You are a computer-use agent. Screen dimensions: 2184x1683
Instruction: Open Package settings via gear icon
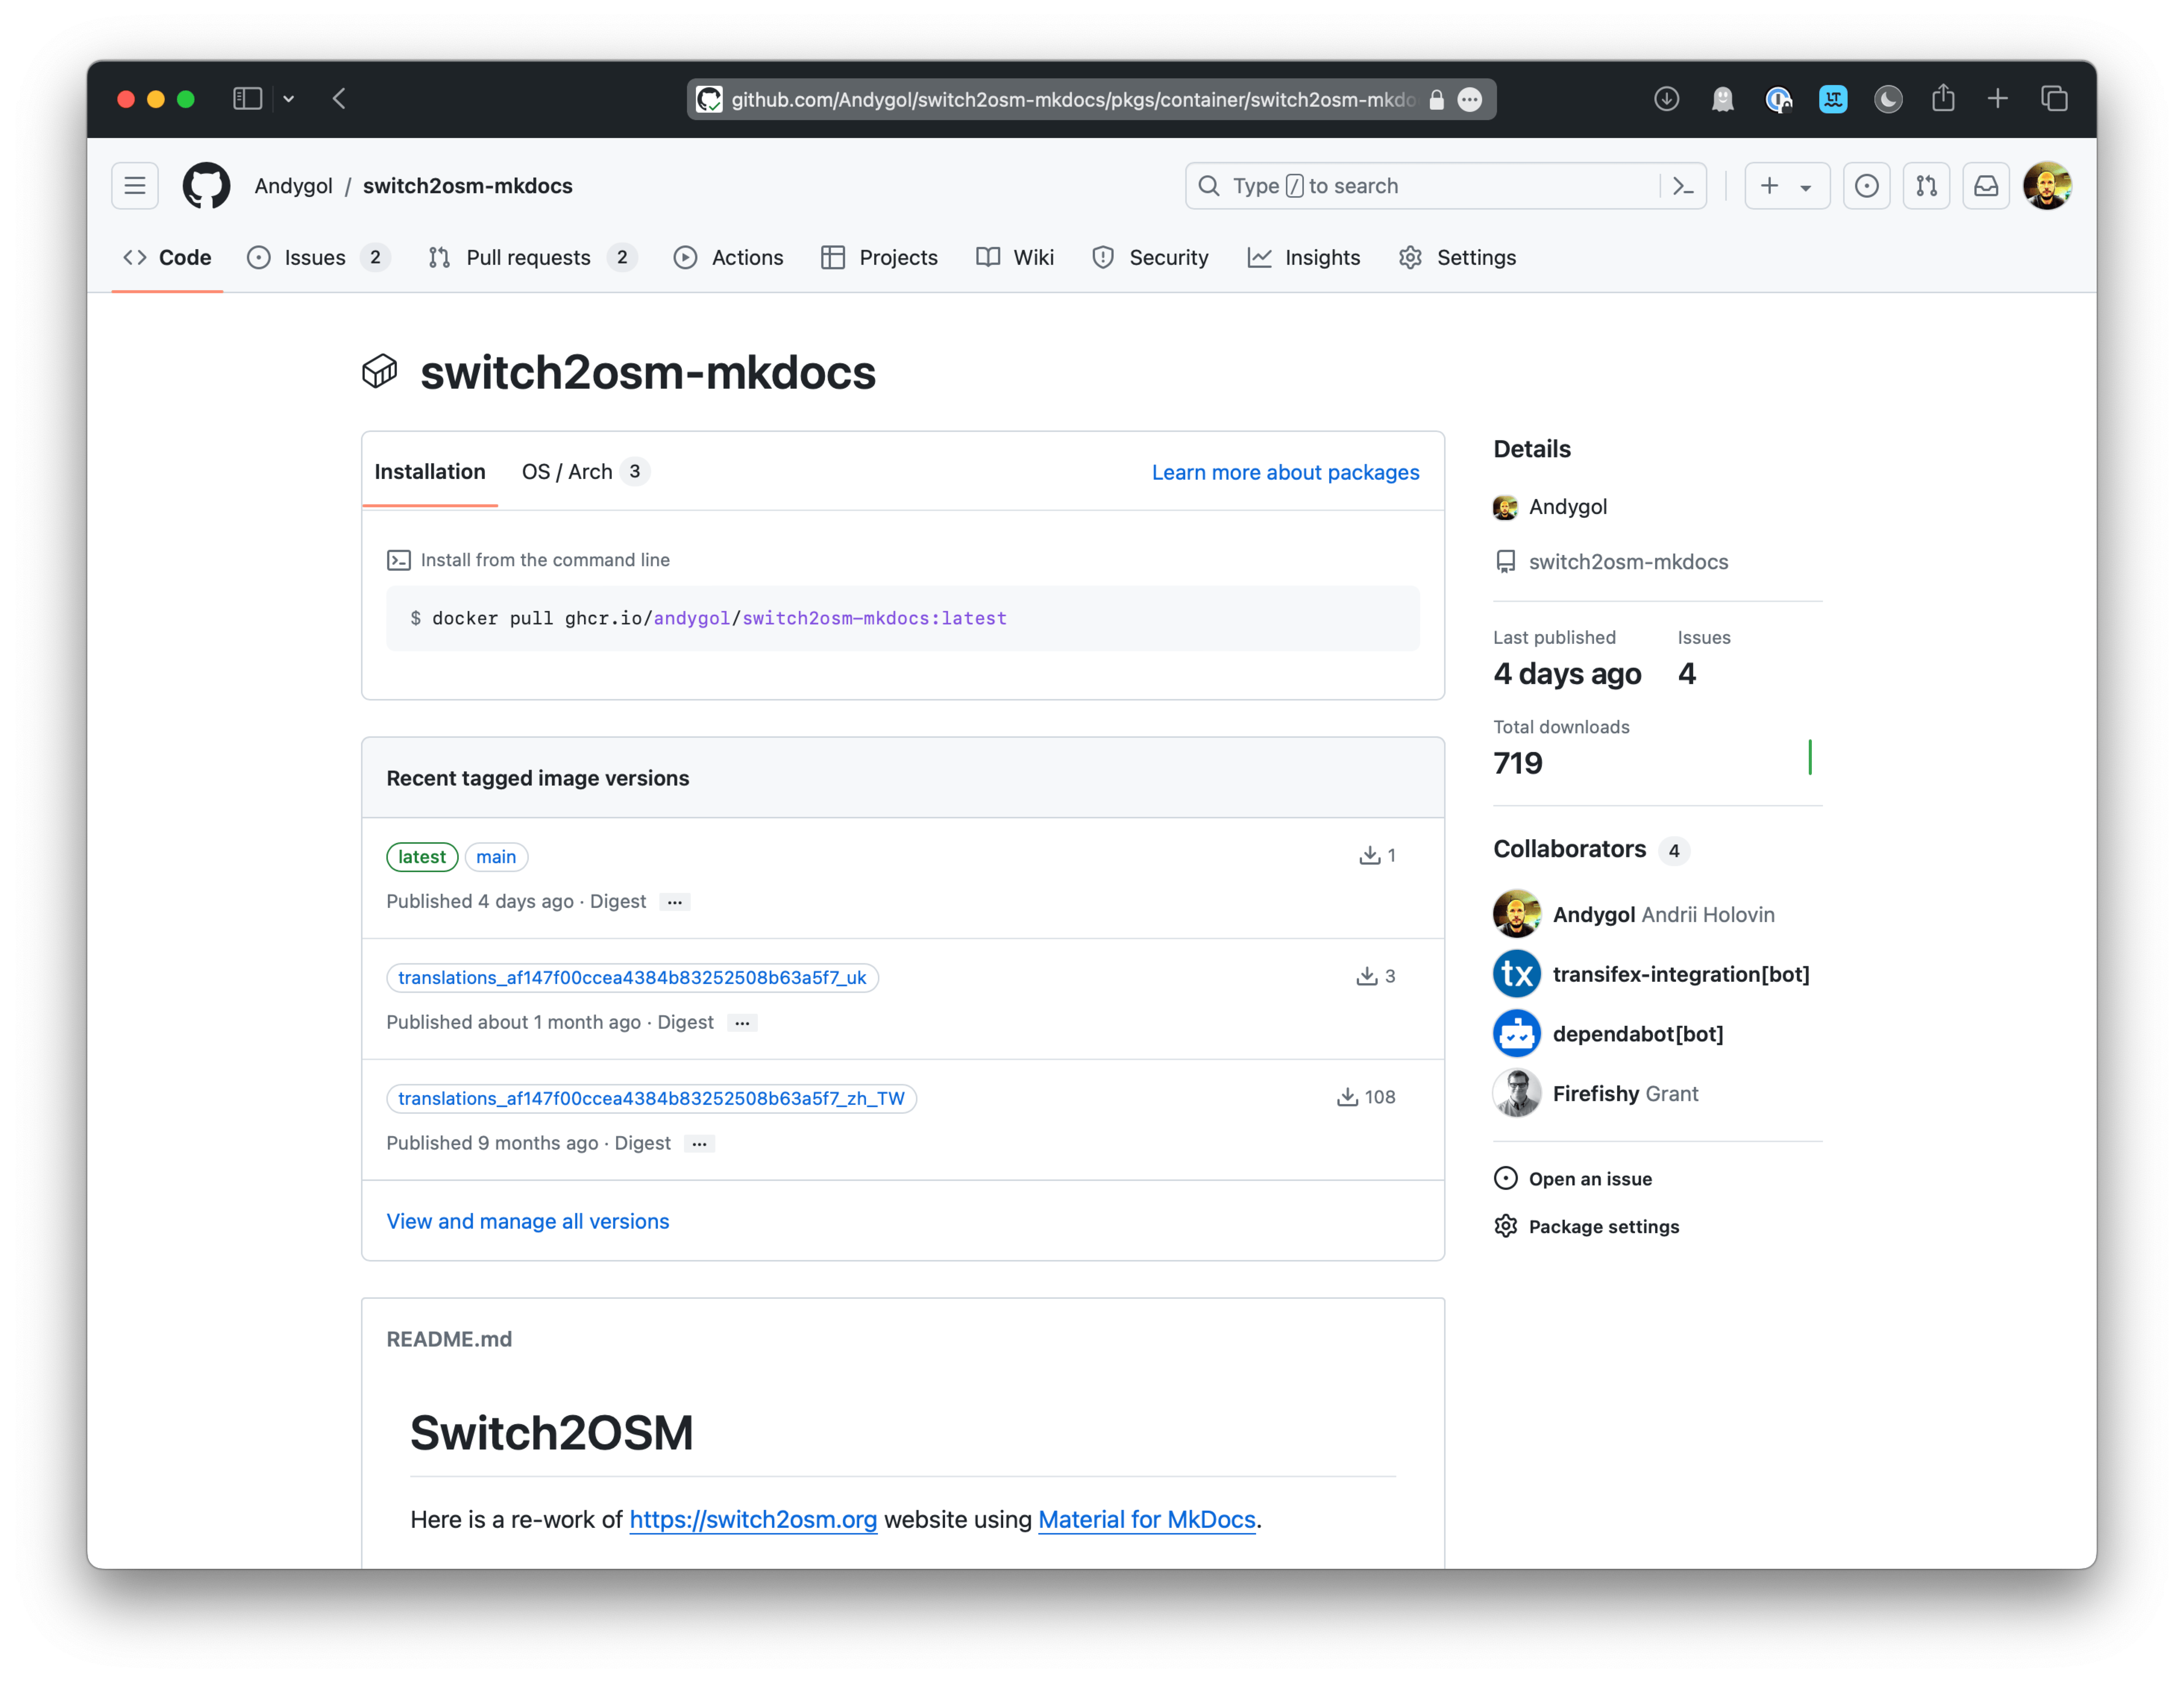coord(1506,1226)
